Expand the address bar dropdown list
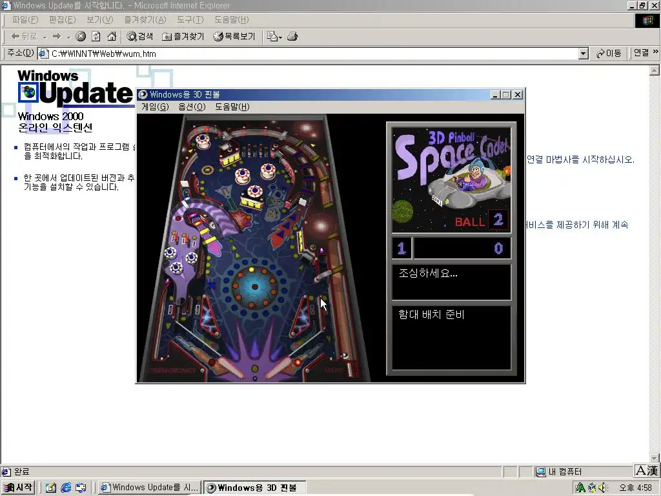661x496 pixels. (x=584, y=54)
